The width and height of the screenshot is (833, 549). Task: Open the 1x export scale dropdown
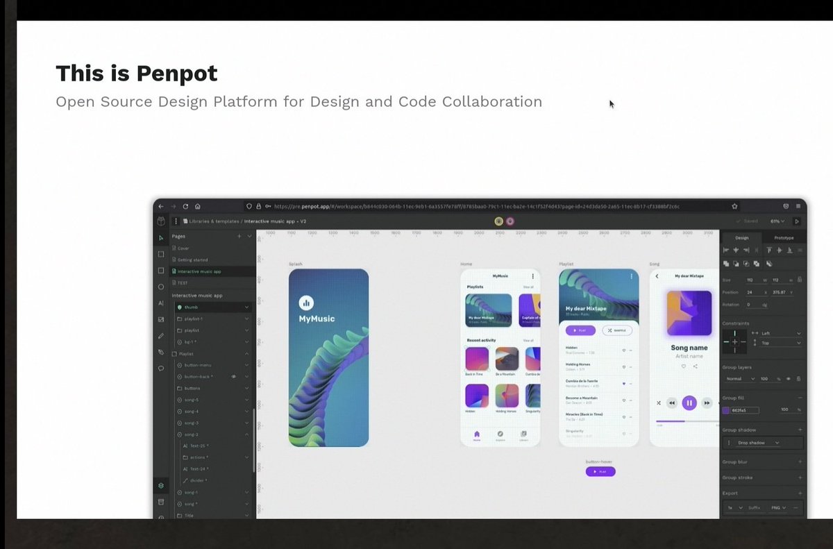[x=734, y=508]
